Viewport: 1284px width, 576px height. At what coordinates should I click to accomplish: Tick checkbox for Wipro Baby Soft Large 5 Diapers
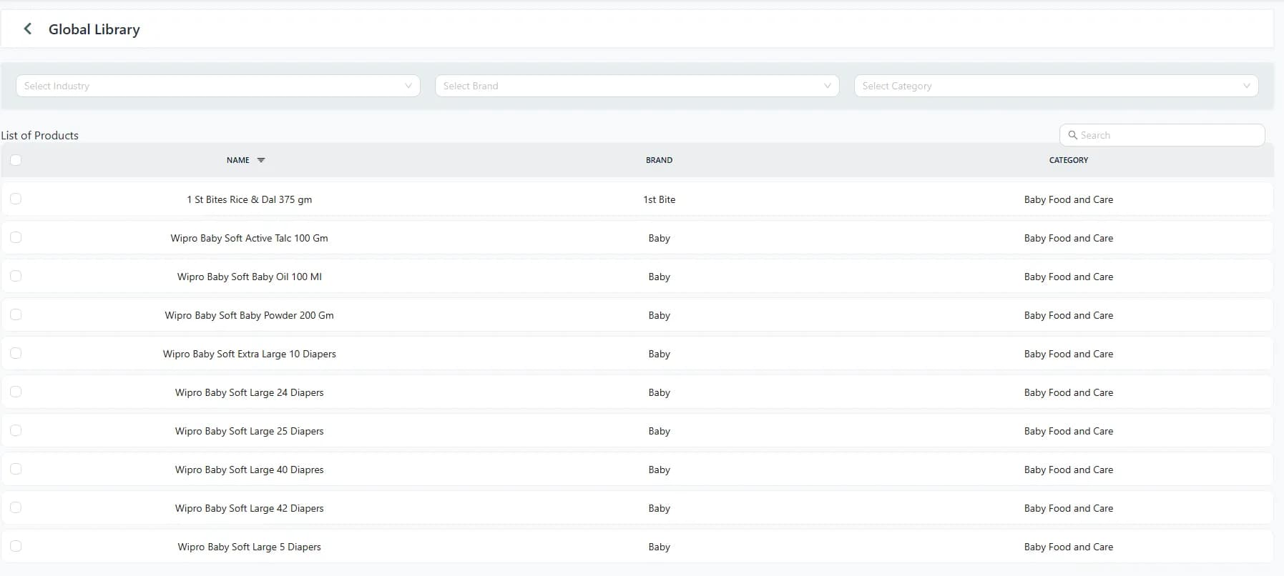[x=16, y=546]
